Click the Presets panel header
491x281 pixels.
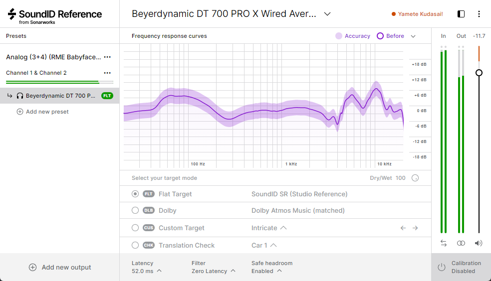[x=16, y=36]
